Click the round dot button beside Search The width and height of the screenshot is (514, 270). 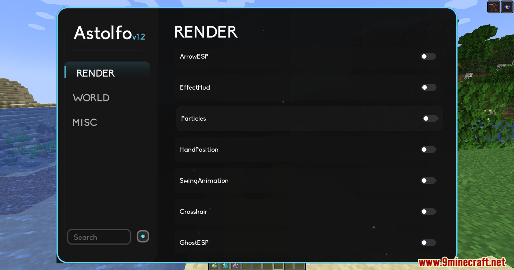click(x=143, y=236)
